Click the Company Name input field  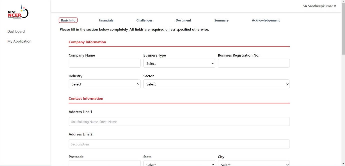click(x=104, y=63)
